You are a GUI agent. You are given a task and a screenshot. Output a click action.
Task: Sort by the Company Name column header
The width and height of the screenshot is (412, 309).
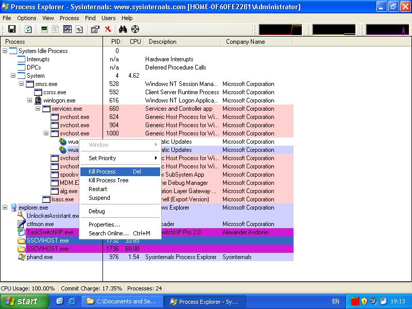pyautogui.click(x=256, y=42)
